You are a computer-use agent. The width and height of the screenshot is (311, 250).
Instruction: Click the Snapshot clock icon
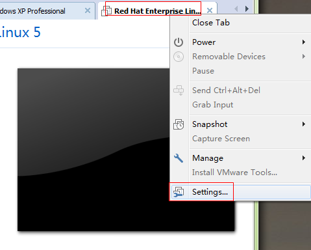(179, 124)
